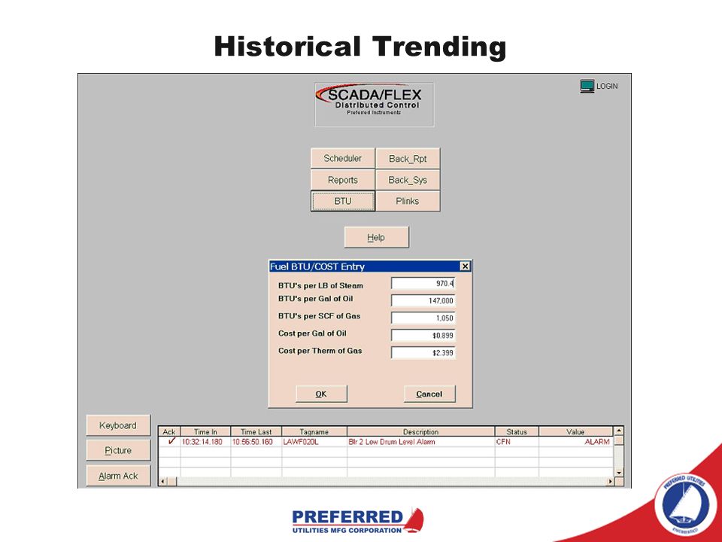722x542 pixels.
Task: Click the LOGIN computer icon
Action: point(587,86)
